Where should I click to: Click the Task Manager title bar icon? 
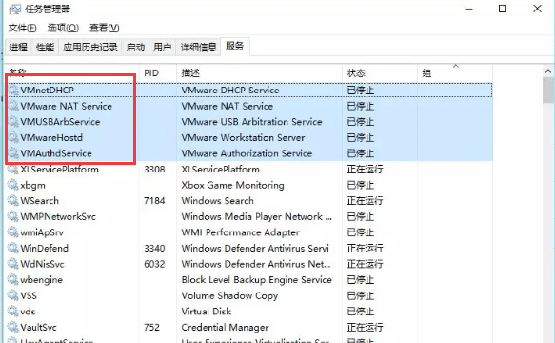click(15, 10)
